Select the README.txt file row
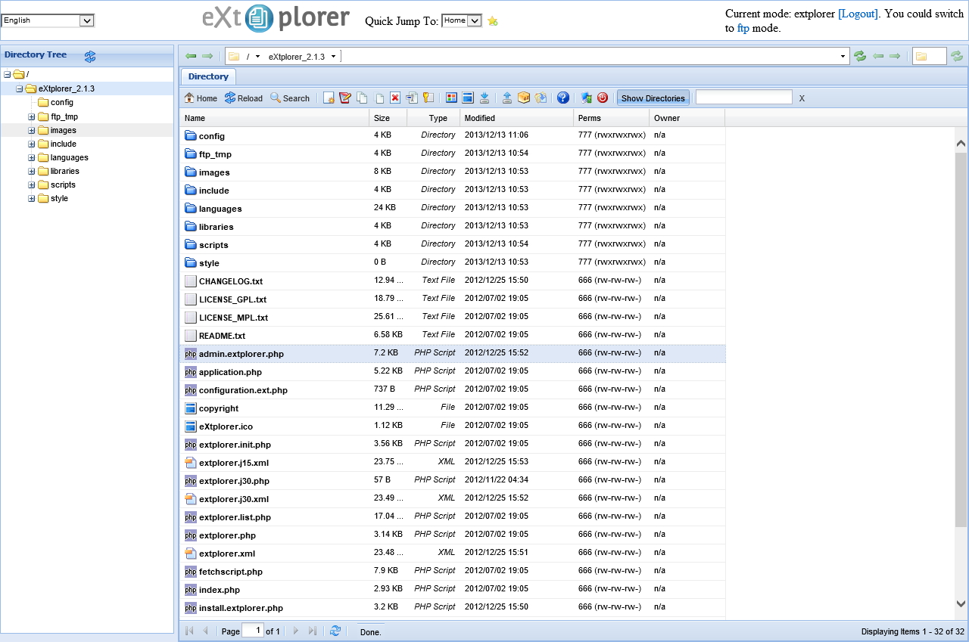The width and height of the screenshot is (969, 642). tap(453, 335)
